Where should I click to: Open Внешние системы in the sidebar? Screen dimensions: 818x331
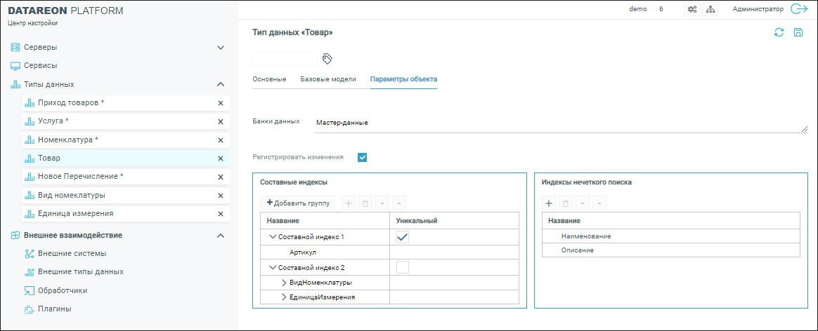coord(70,253)
